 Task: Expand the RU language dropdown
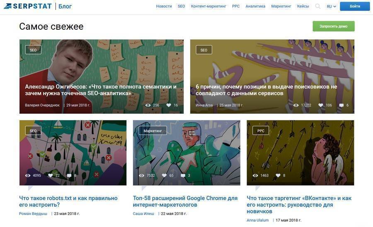point(331,7)
